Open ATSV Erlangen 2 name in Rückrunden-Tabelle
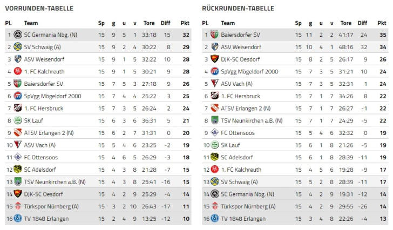 click(x=246, y=108)
